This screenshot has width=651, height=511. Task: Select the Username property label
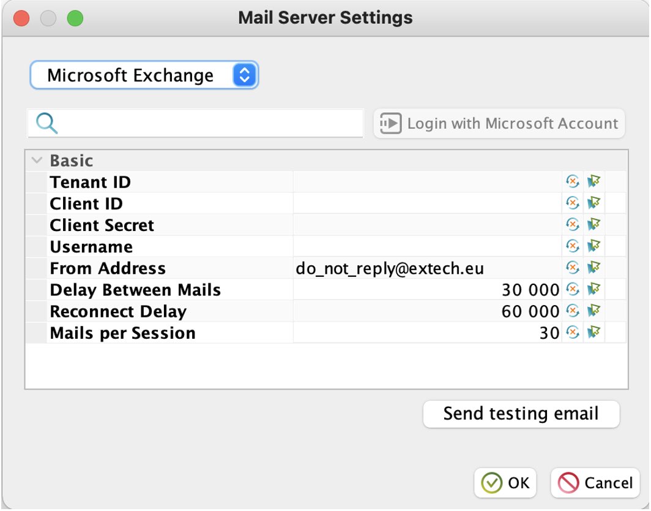[x=91, y=247]
